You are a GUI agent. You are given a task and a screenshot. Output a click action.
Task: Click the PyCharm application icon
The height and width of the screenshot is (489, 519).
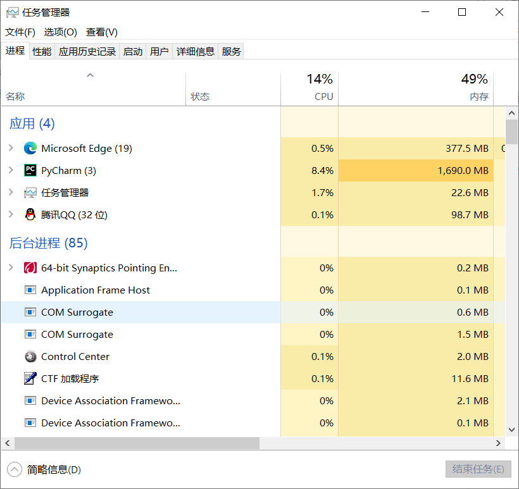point(30,170)
